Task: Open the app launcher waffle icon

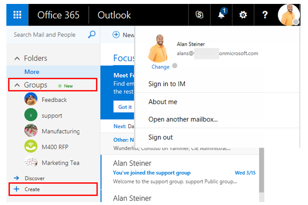Action: [x=17, y=15]
